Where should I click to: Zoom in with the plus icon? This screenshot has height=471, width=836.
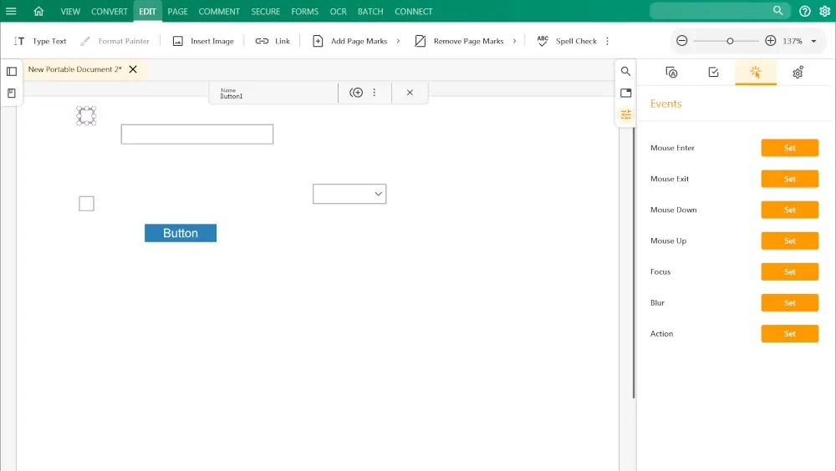coord(771,41)
